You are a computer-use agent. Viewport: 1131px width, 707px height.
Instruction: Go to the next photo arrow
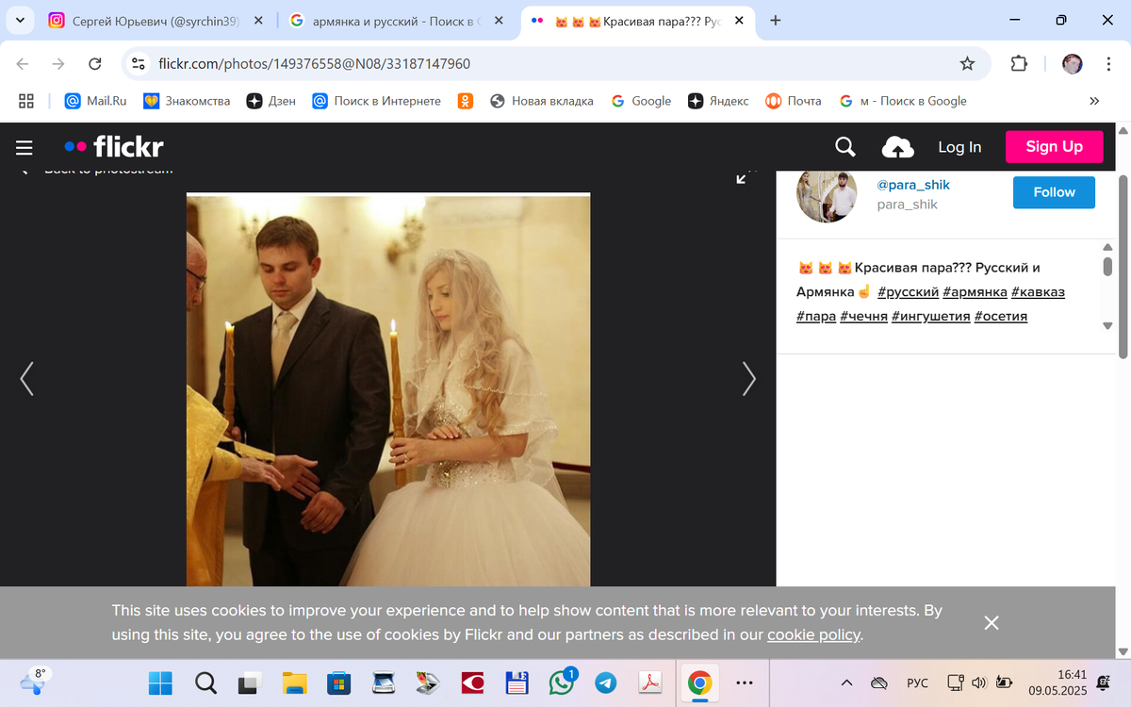748,378
